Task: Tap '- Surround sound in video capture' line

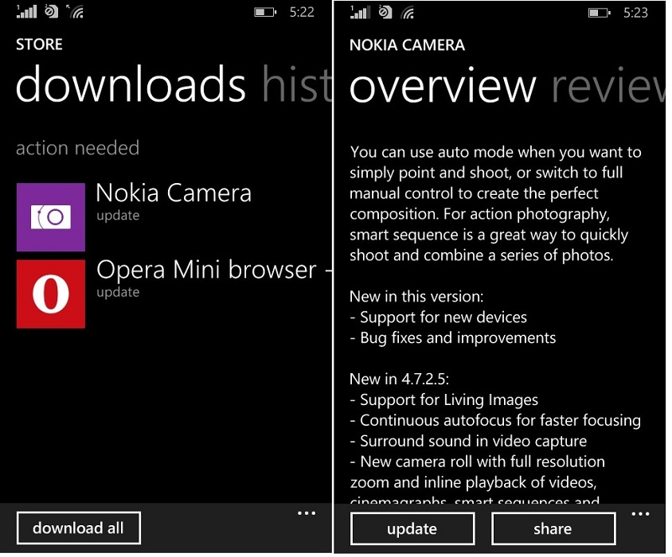Action: [468, 442]
